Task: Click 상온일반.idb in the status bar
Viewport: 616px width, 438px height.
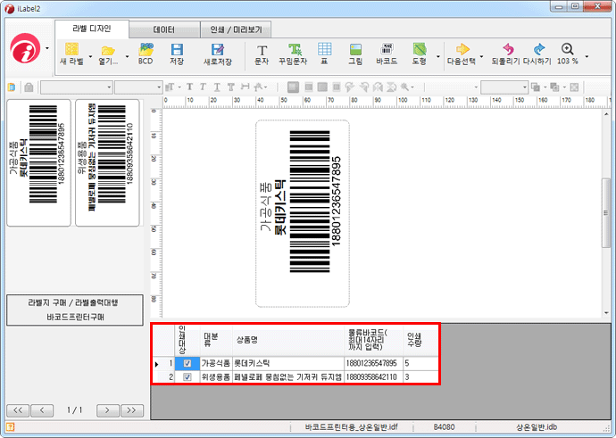Action: coord(537,427)
